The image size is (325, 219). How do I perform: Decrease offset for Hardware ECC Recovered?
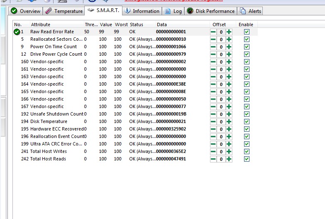[x=213, y=129]
